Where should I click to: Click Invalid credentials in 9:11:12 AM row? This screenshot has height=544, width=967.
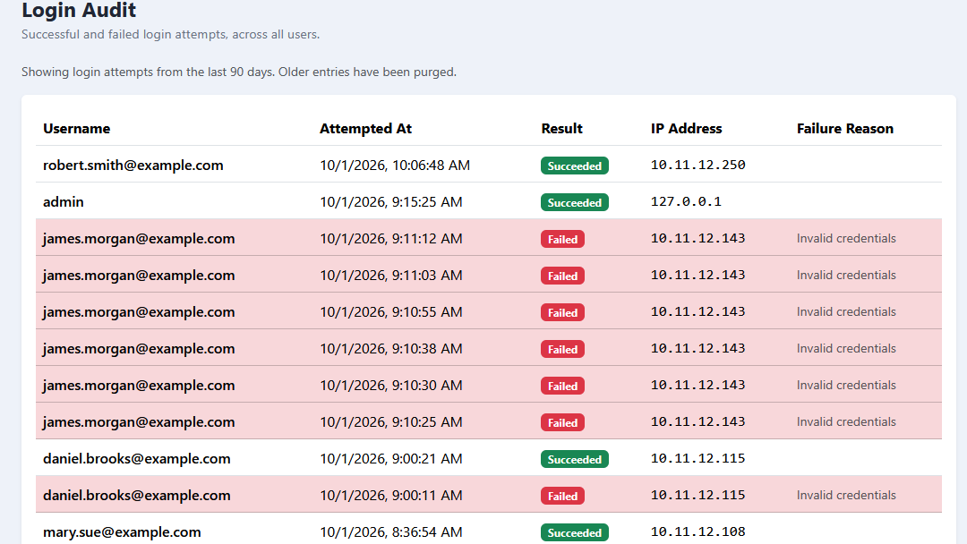(x=846, y=238)
